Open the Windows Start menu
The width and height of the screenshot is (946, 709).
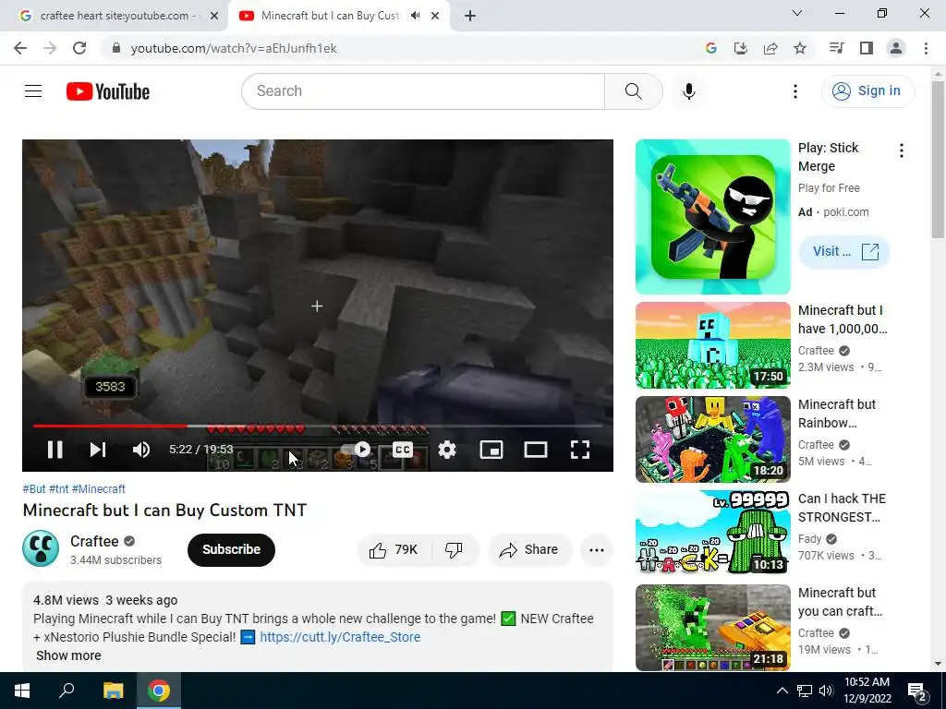[x=21, y=691]
